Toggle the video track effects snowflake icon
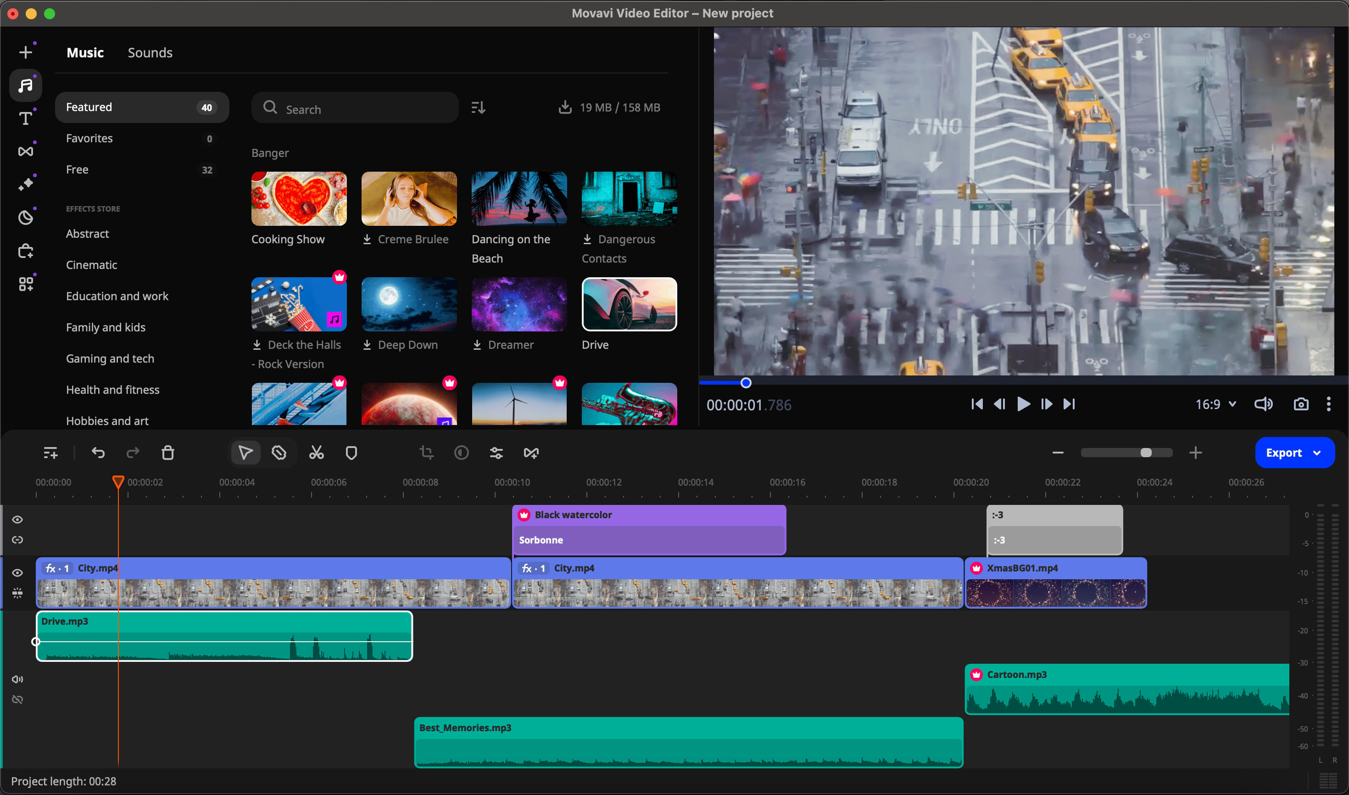This screenshot has height=795, width=1349. pos(17,593)
